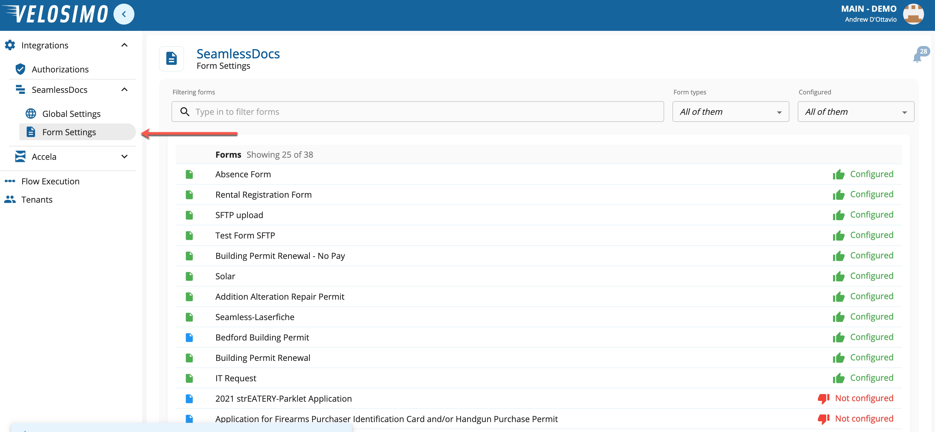Open the Absence Form entry
Viewport: 935px width, 432px height.
click(x=243, y=174)
